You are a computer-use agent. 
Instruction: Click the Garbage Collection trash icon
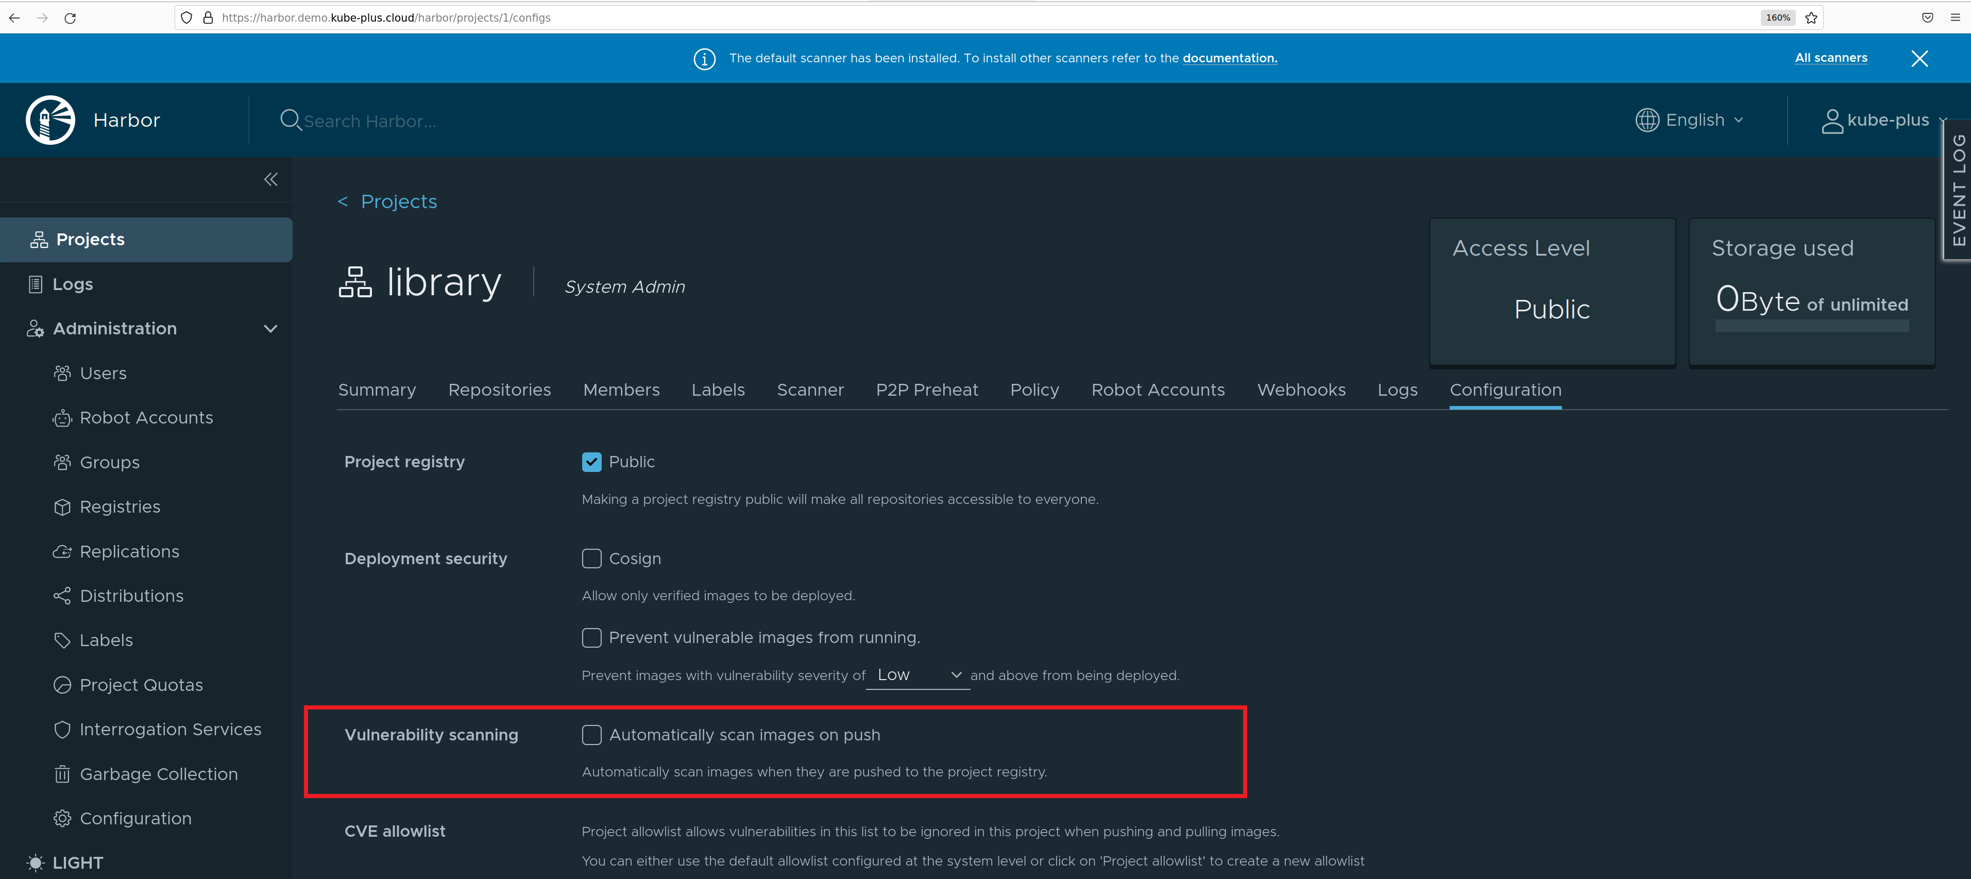62,774
